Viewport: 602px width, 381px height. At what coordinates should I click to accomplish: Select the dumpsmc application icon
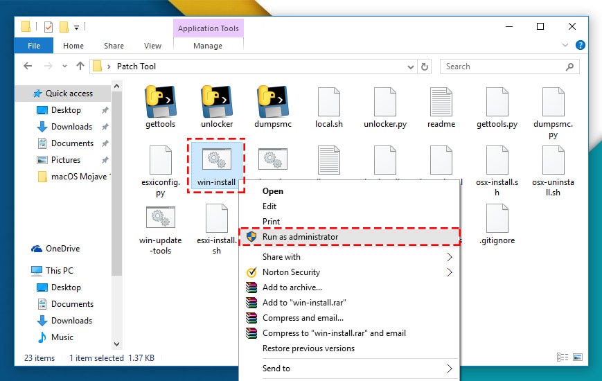pyautogui.click(x=272, y=103)
